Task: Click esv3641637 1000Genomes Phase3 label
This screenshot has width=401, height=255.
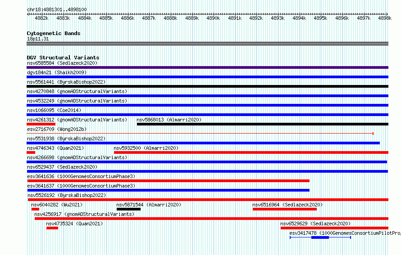Action: point(81,186)
